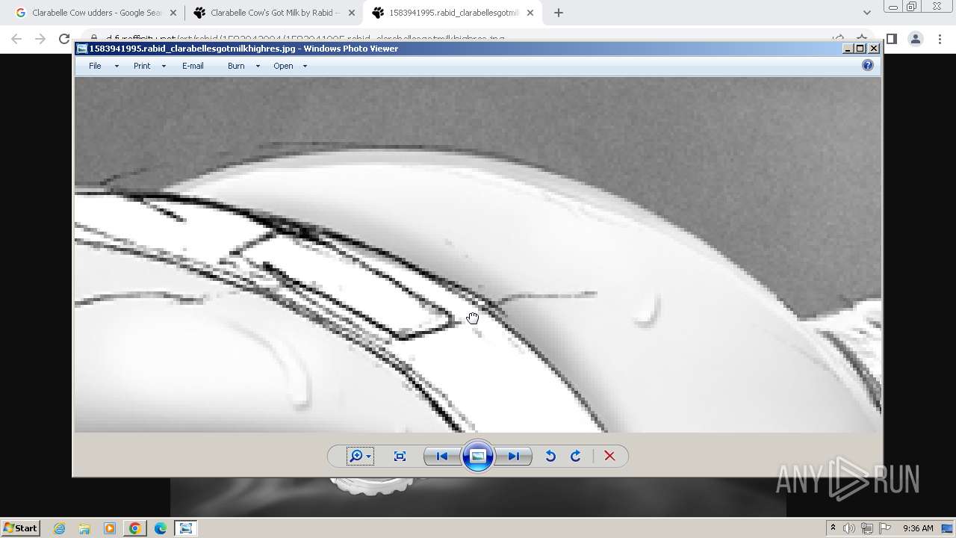Viewport: 956px width, 538px height.
Task: Click the taskbar clock showing 9:36 AM
Action: 918,528
